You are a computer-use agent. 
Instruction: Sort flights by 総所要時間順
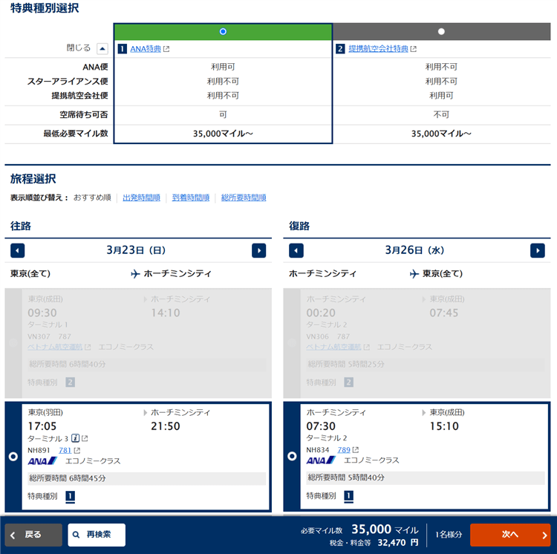click(244, 198)
